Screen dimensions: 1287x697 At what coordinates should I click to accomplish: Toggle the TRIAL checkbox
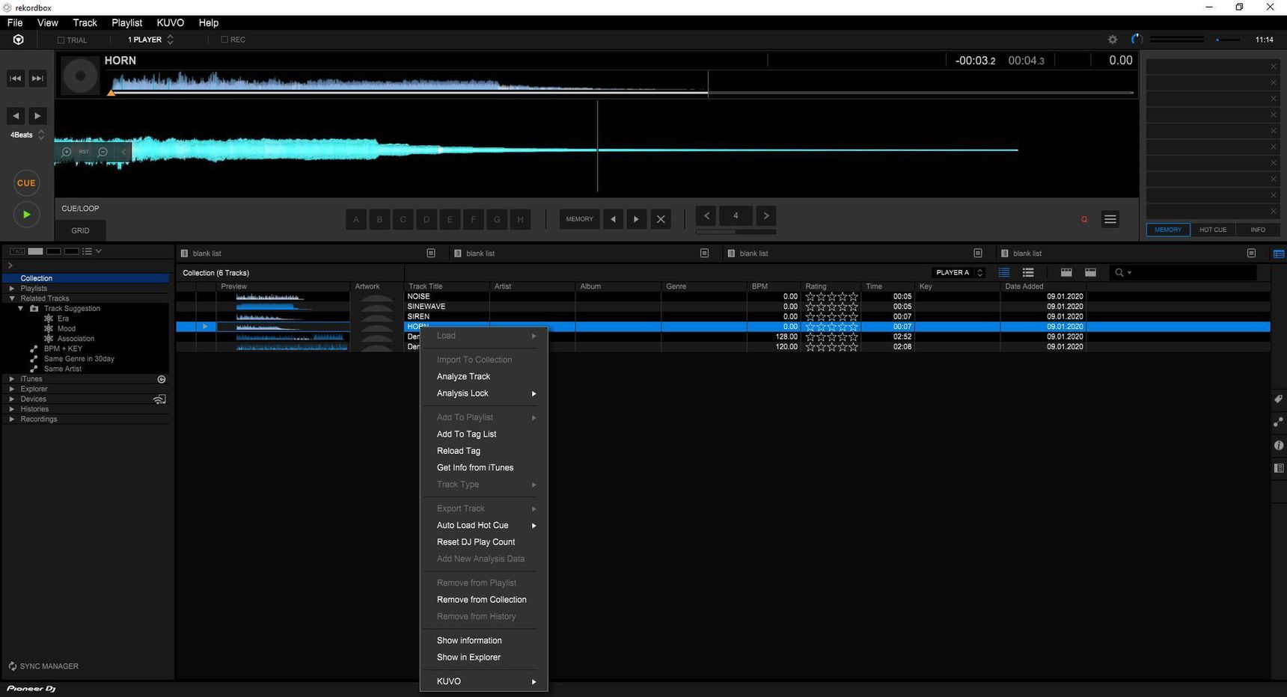pyautogui.click(x=61, y=40)
